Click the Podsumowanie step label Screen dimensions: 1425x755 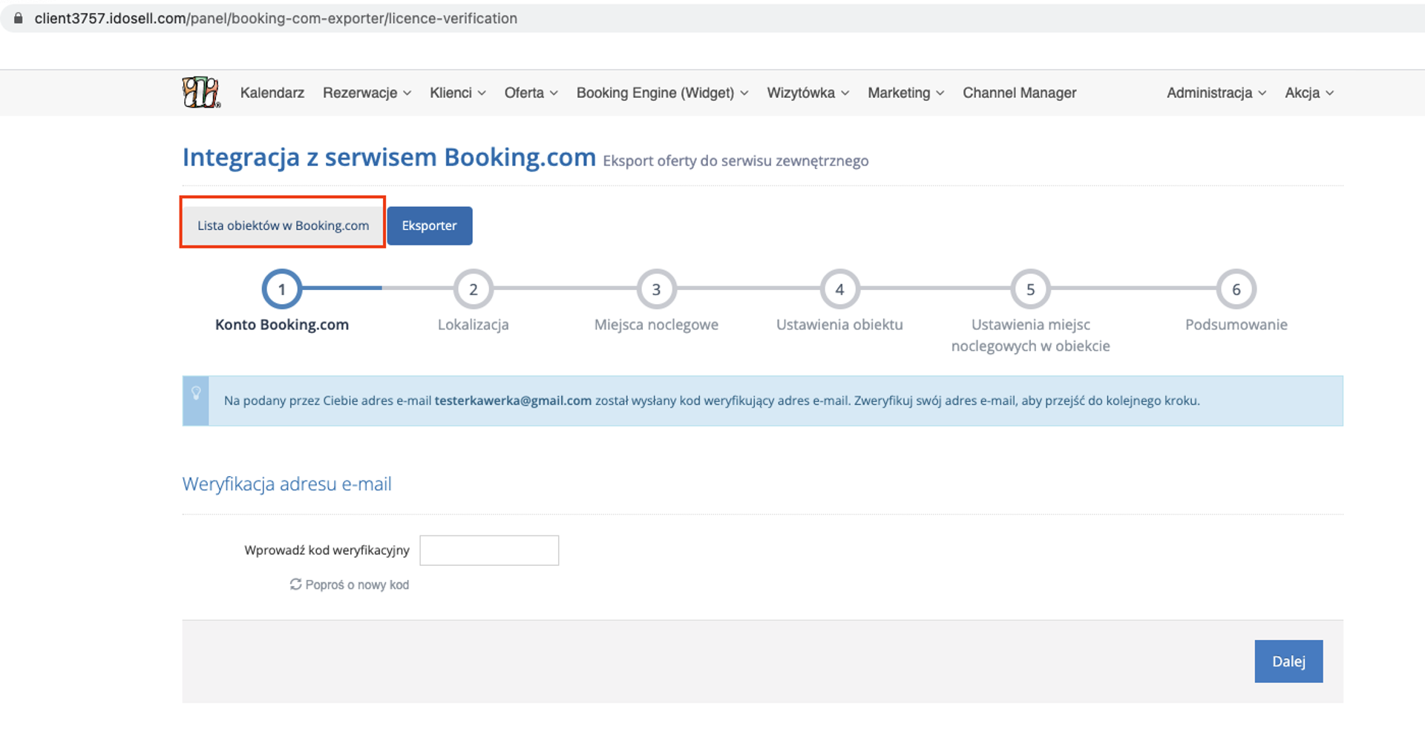pos(1236,324)
